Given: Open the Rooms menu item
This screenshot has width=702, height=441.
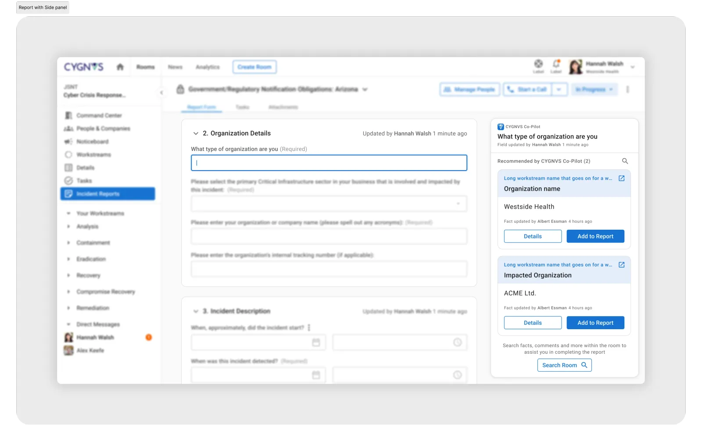Looking at the screenshot, I should [x=146, y=67].
